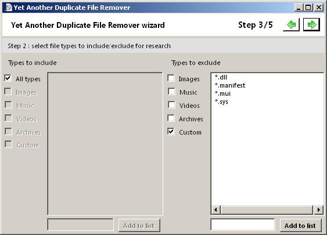Uncheck All types under Types to include
The image size is (327, 235).
point(8,78)
